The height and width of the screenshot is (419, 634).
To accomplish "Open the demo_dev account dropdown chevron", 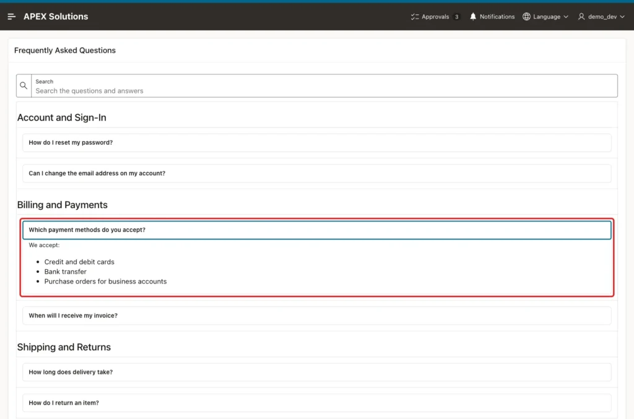I will tap(622, 17).
